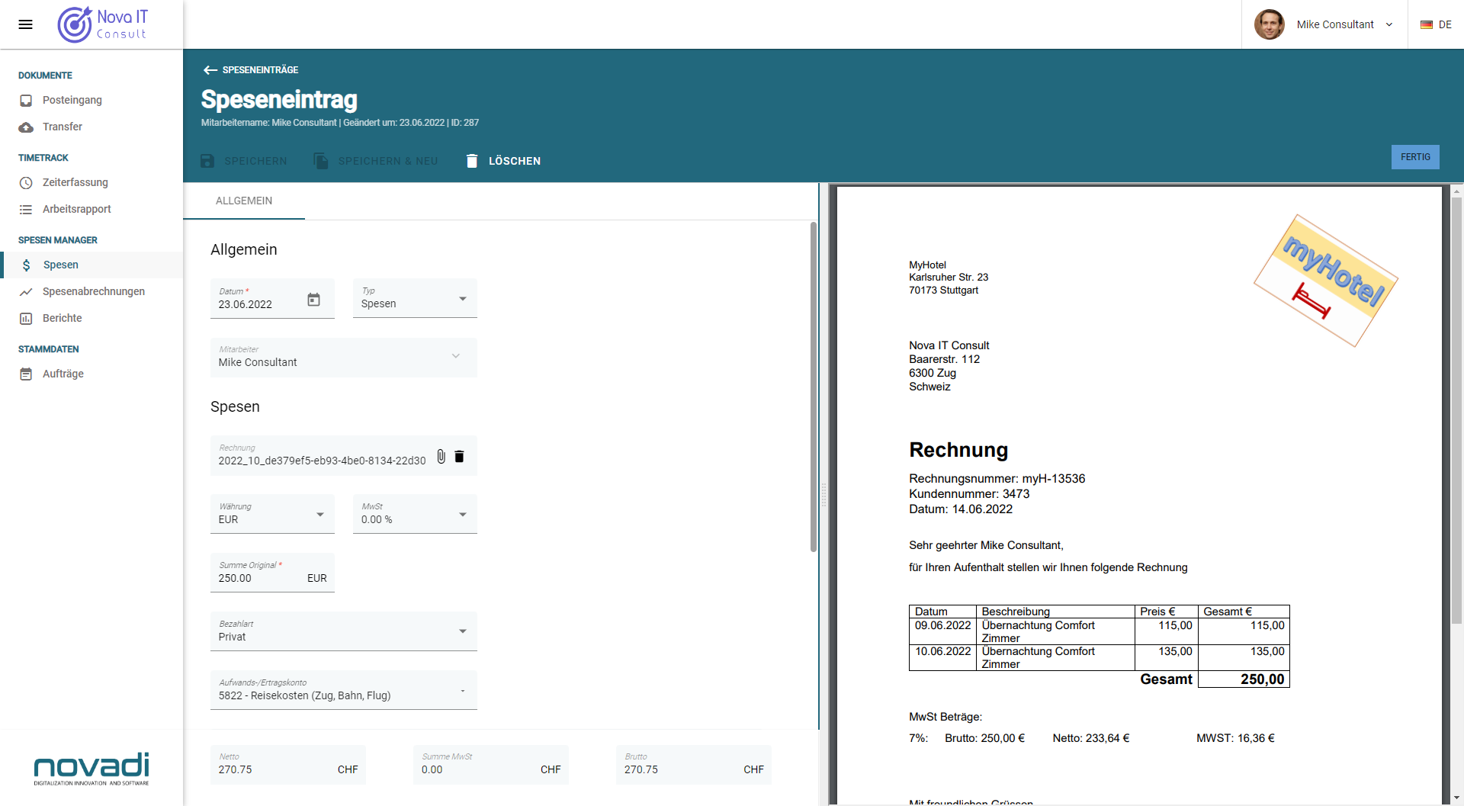The width and height of the screenshot is (1464, 806).
Task: Click the Transfer cloud upload icon
Action: click(x=26, y=127)
